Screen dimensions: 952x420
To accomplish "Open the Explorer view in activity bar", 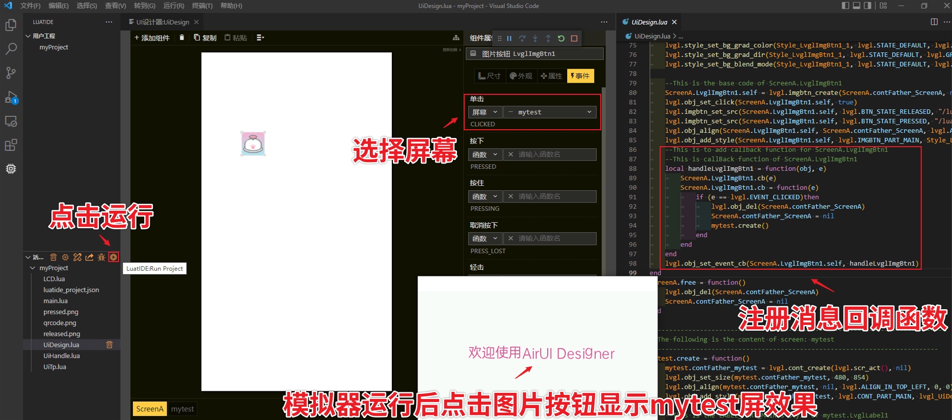I will [x=11, y=25].
